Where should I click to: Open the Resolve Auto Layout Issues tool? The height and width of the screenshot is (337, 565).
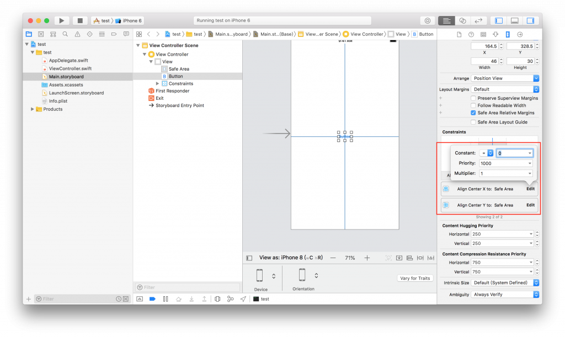[x=430, y=258]
